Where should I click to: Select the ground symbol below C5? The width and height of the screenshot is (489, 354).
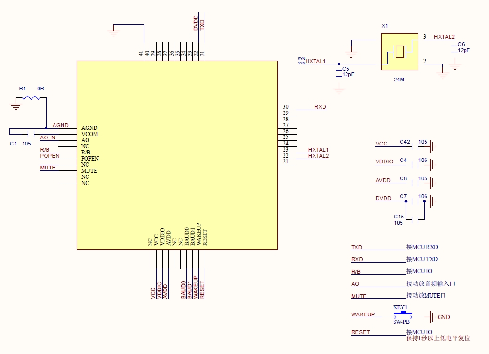(339, 90)
